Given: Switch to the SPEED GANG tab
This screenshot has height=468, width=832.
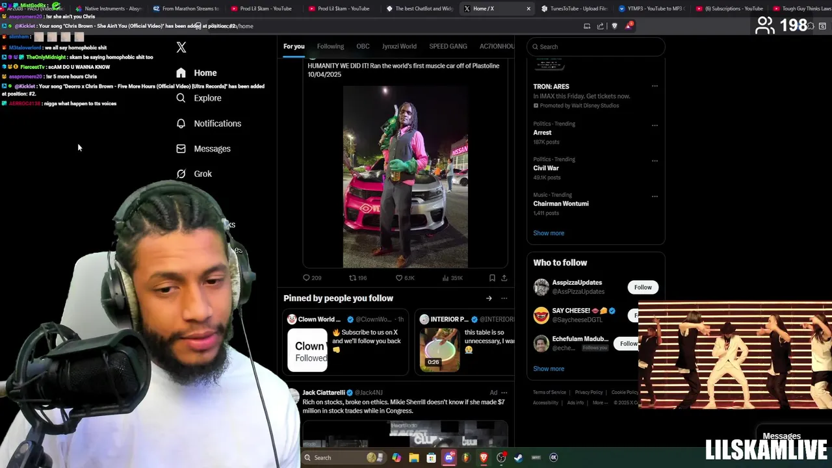Looking at the screenshot, I should pyautogui.click(x=448, y=46).
